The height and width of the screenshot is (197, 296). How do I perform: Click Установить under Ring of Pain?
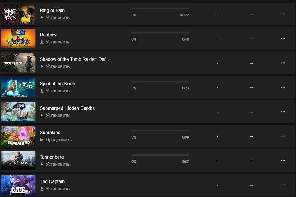pos(55,17)
